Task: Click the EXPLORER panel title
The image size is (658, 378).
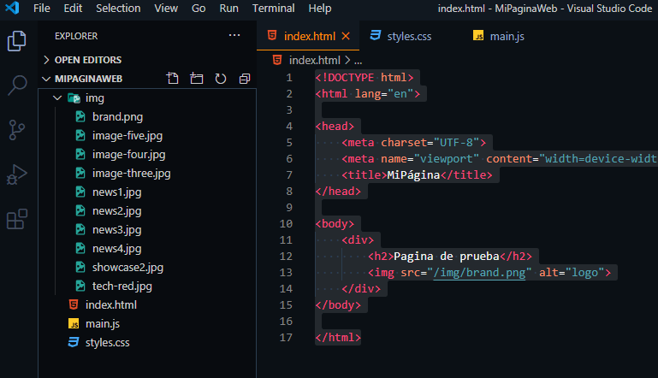Action: 76,36
